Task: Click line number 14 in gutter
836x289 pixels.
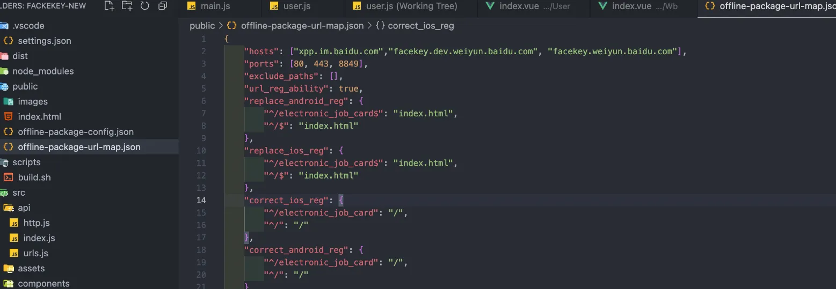Action: click(x=201, y=201)
